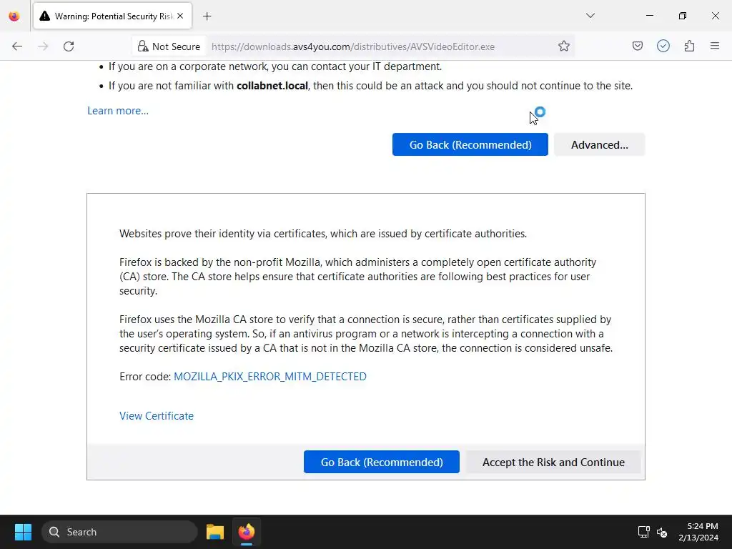Open File Explorer from the taskbar

[x=215, y=532]
